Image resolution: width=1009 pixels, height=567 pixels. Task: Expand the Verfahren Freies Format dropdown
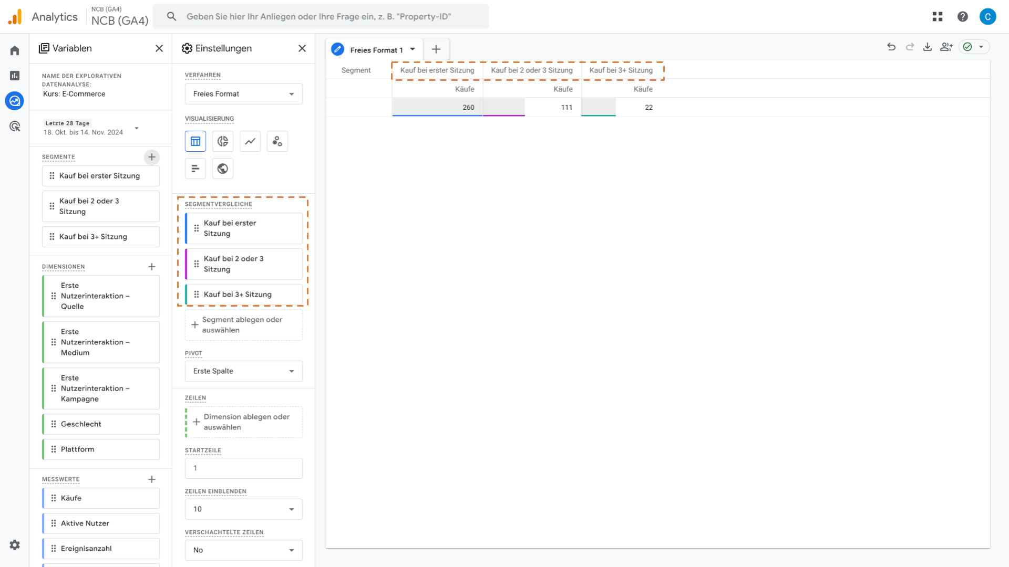(x=243, y=94)
